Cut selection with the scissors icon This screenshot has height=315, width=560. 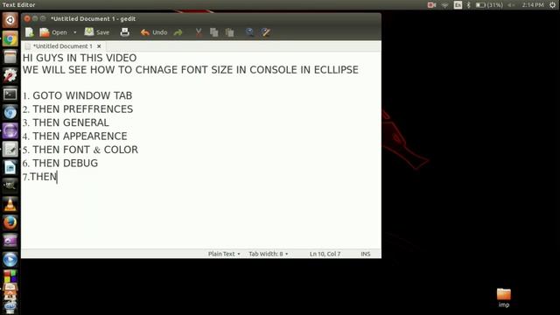(x=199, y=32)
